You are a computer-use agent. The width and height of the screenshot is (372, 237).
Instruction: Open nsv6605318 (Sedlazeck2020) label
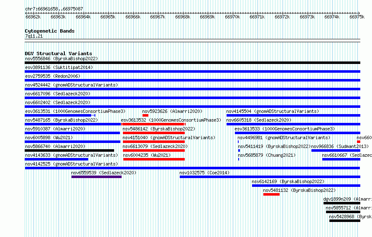point(259,120)
